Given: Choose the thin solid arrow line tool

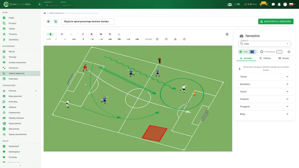Looking at the screenshot, I should (x=83, y=39).
